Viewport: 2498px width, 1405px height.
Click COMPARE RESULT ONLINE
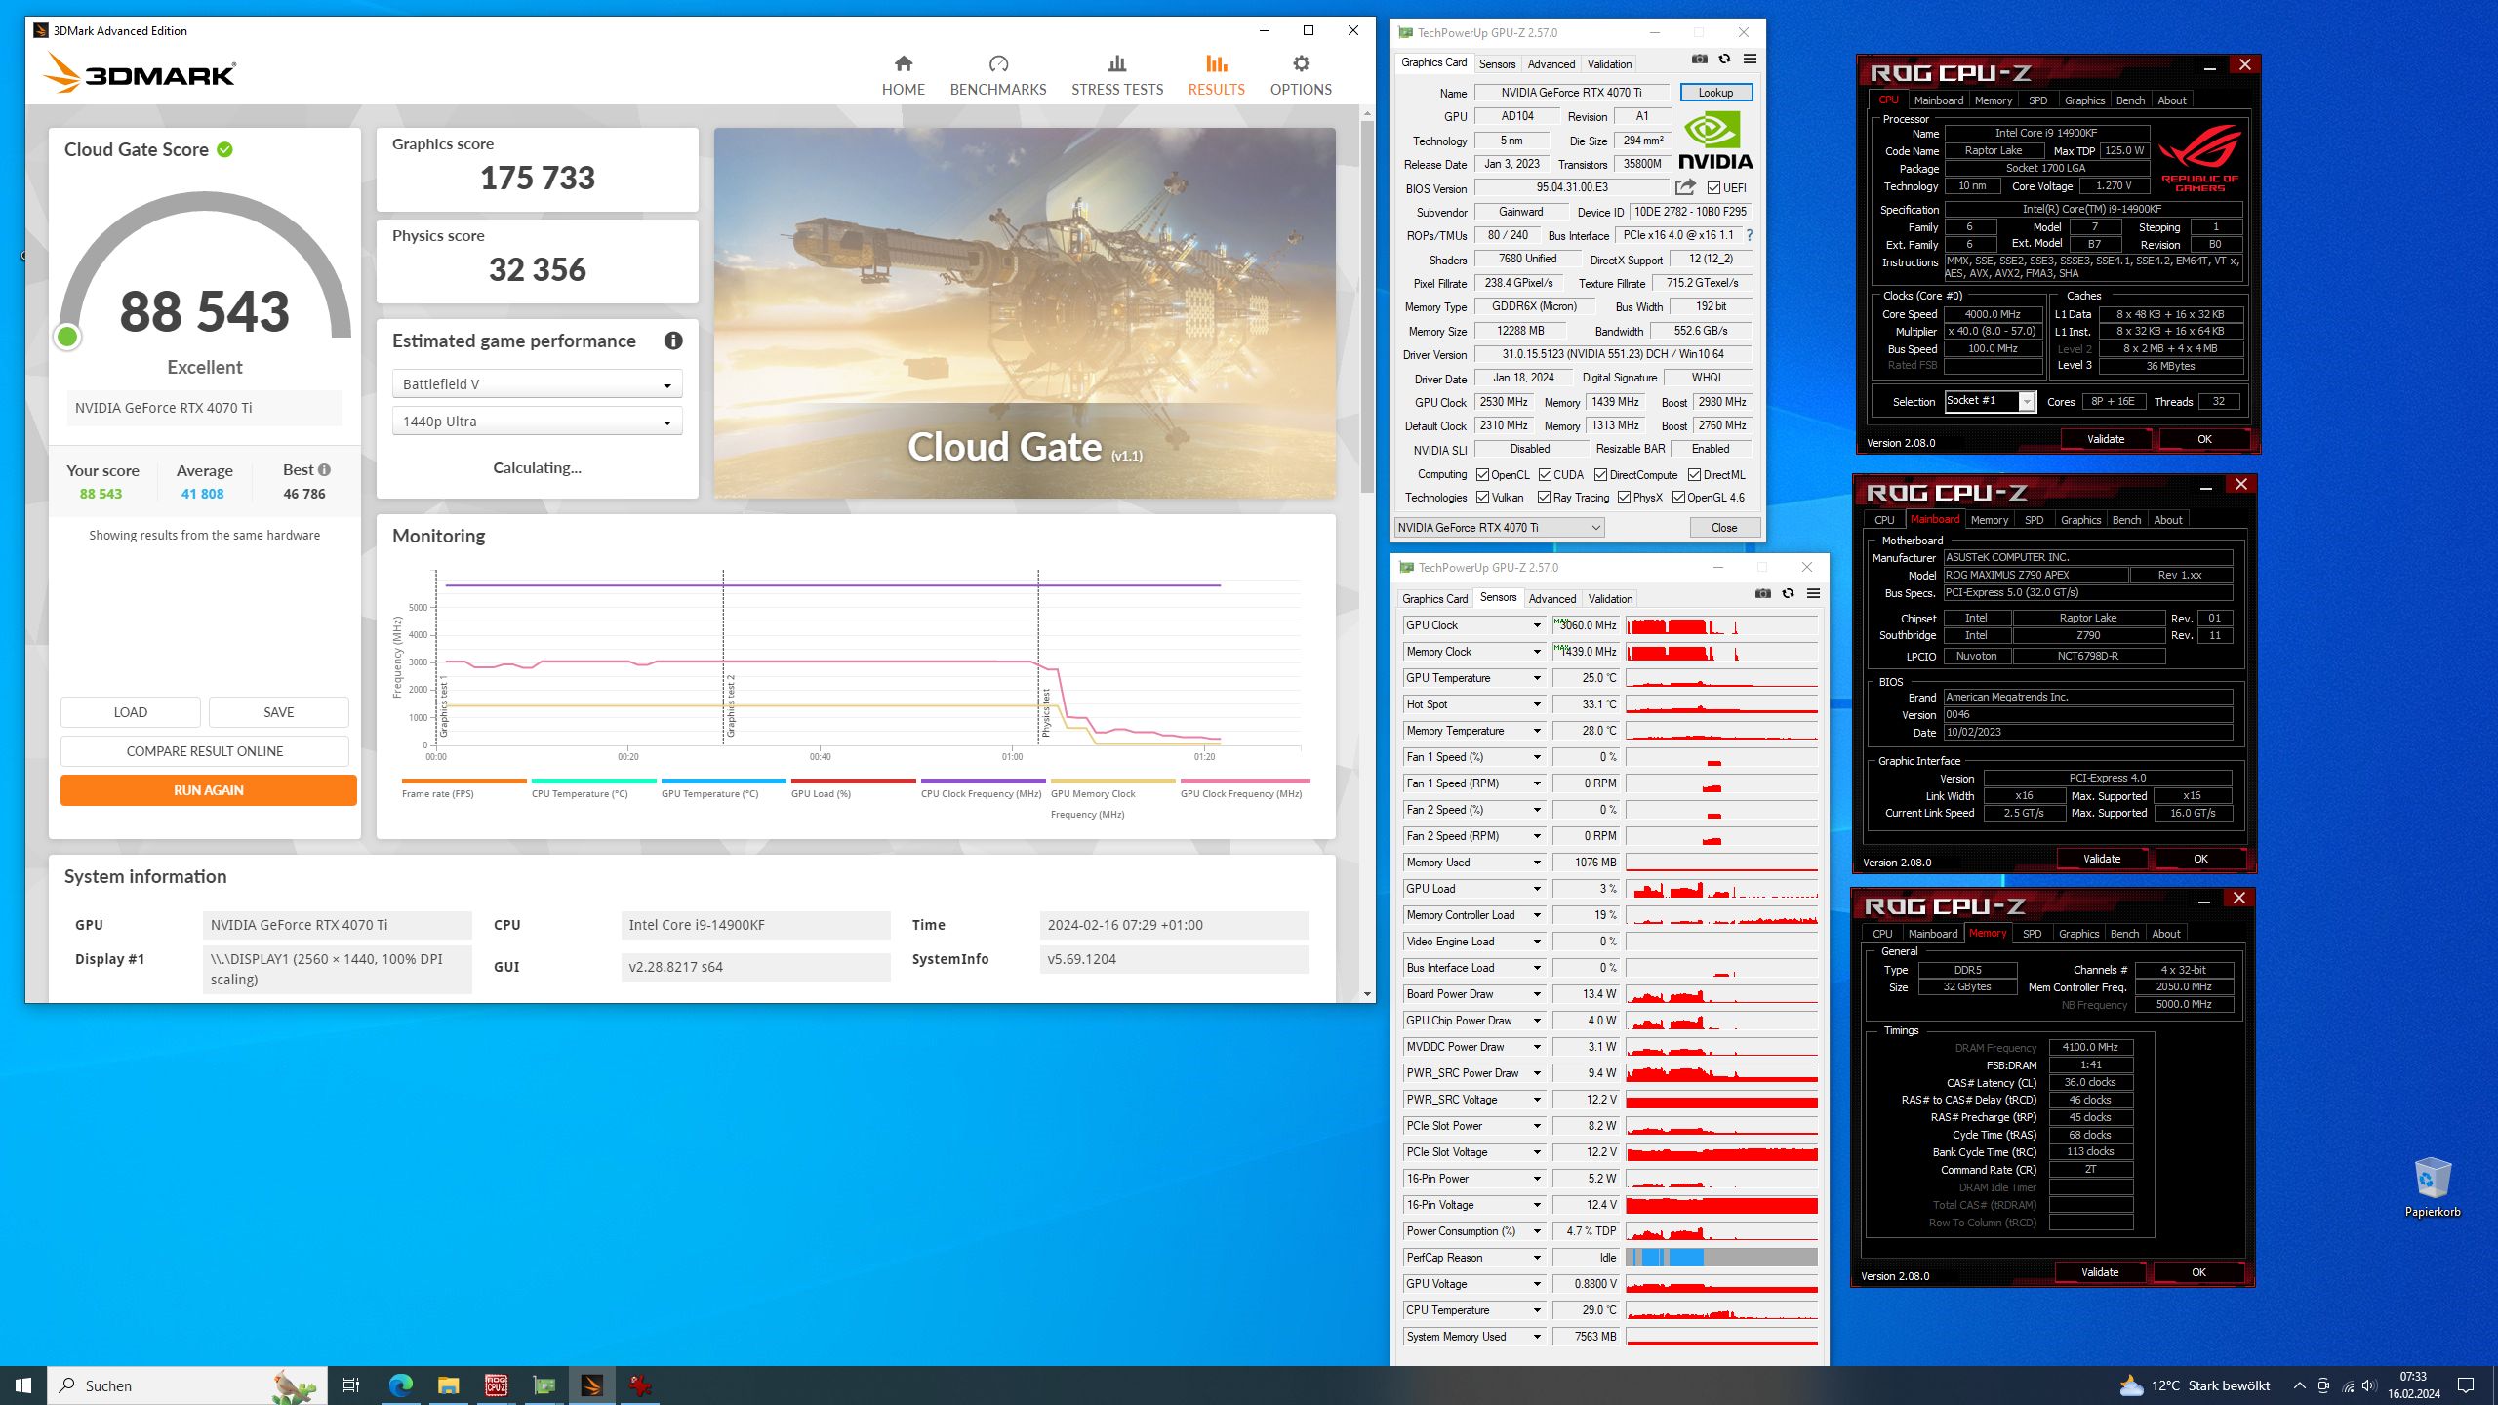[205, 751]
